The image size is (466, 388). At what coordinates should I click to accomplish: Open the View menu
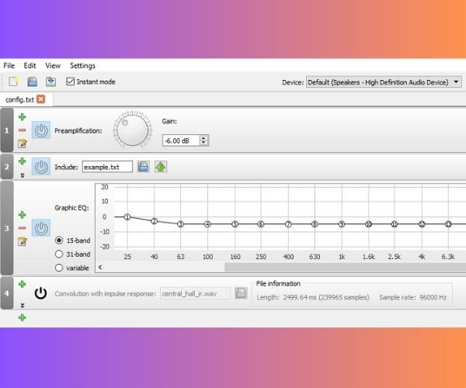[x=53, y=66]
